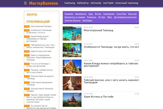163x109 pixels.
Task: Follow the Хошимин tag link
Action: click(69, 14)
